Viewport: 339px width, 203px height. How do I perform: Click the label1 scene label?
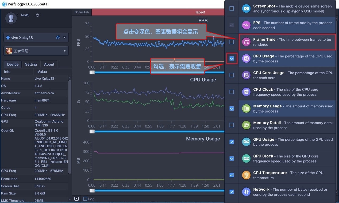201,12
